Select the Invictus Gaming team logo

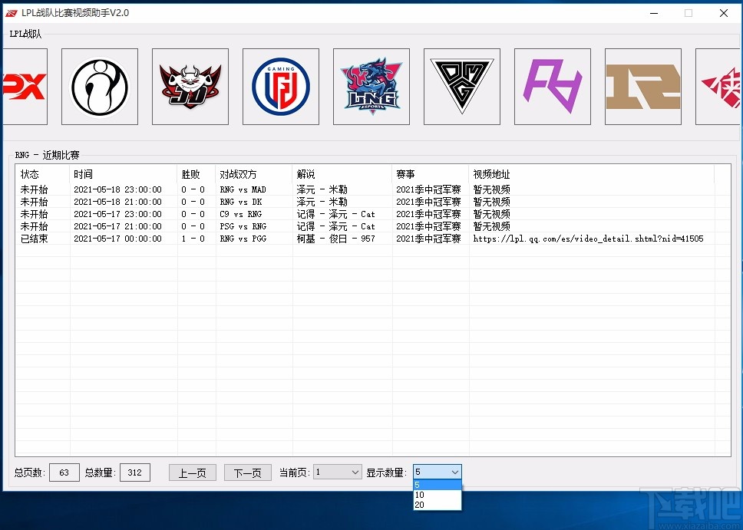click(x=100, y=86)
